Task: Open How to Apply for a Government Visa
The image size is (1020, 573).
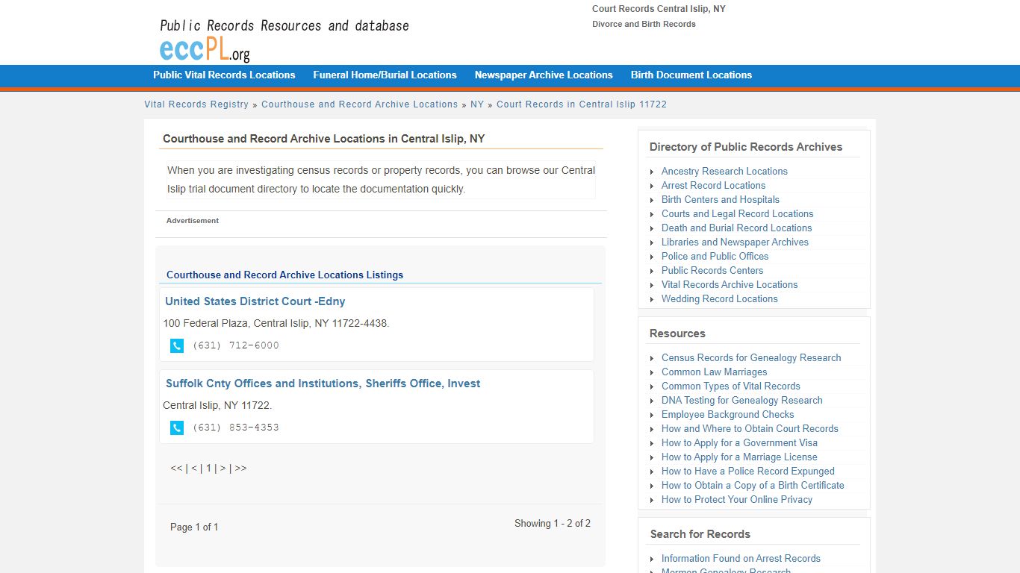Action: point(739,442)
